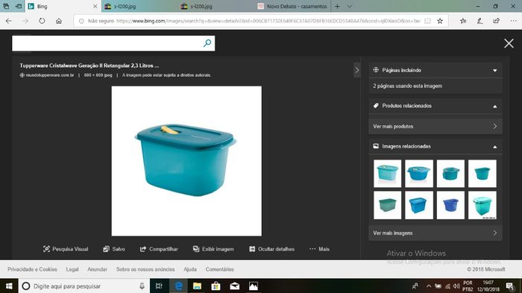Collapse Imagens relacionadas section
Viewport: 522px width, 293px height.
(x=494, y=147)
